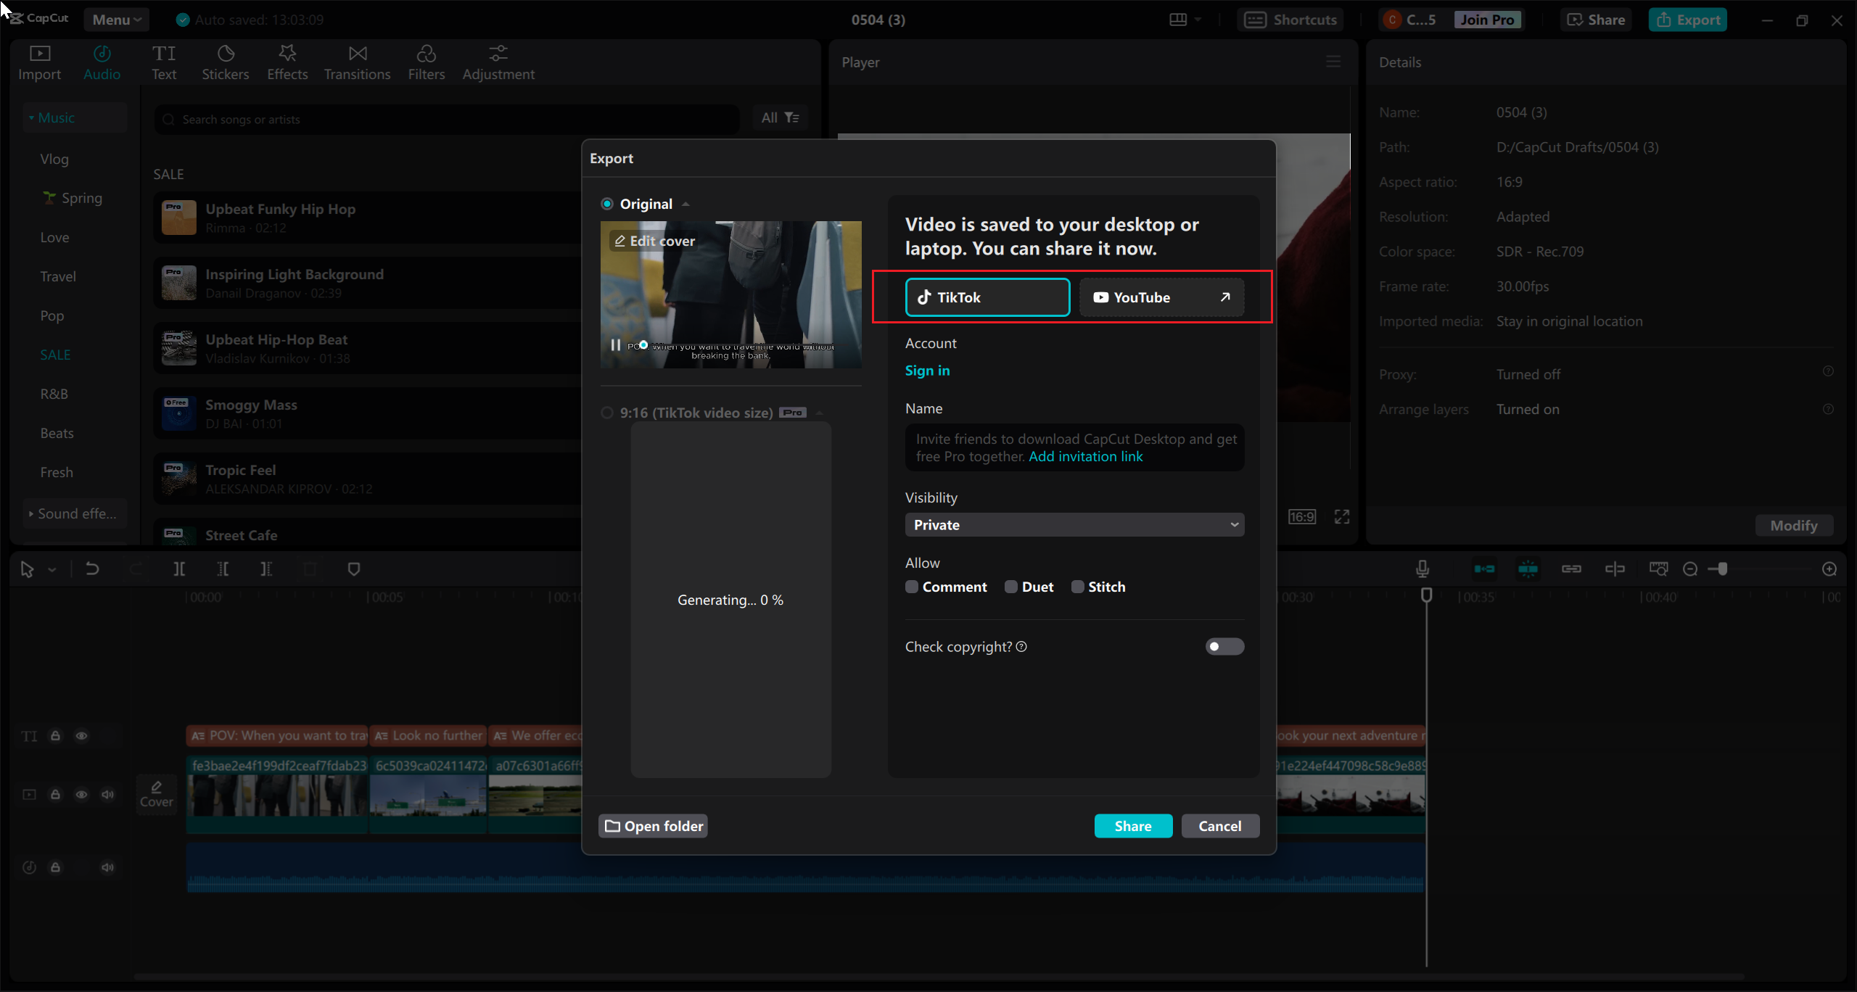Select the YouTube share tab

pos(1161,297)
